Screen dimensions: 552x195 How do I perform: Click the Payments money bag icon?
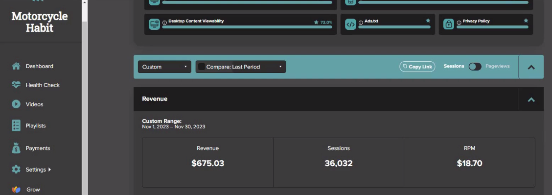[16, 148]
